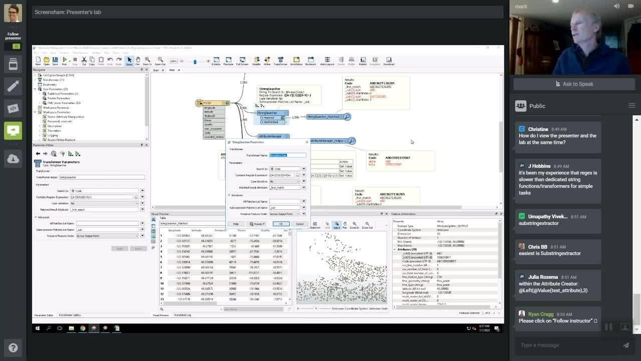The height and width of the screenshot is (361, 641).
Task: Click the Zoom Out magnifier in main toolbar
Action: click(160, 60)
